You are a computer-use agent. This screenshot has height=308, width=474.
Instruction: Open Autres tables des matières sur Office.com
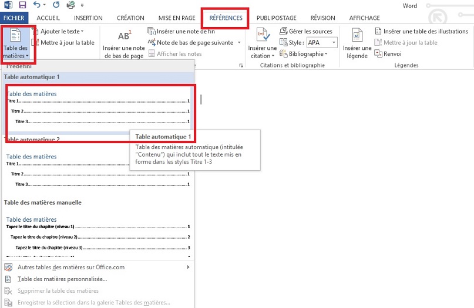[x=98, y=268]
